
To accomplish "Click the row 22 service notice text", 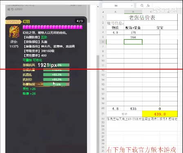I will pyautogui.click(x=142, y=119).
